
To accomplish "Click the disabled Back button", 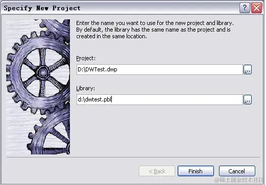I will click(157, 171).
